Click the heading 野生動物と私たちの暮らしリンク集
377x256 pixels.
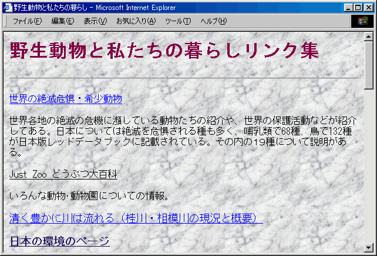point(164,51)
